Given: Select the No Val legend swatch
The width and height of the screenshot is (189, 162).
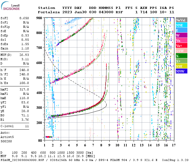Looking at the screenshot, I should (181, 20).
